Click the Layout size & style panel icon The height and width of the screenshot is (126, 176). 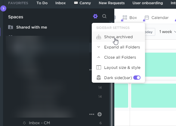pos(99,68)
